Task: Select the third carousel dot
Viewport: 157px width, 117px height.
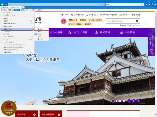Action: click(x=120, y=101)
